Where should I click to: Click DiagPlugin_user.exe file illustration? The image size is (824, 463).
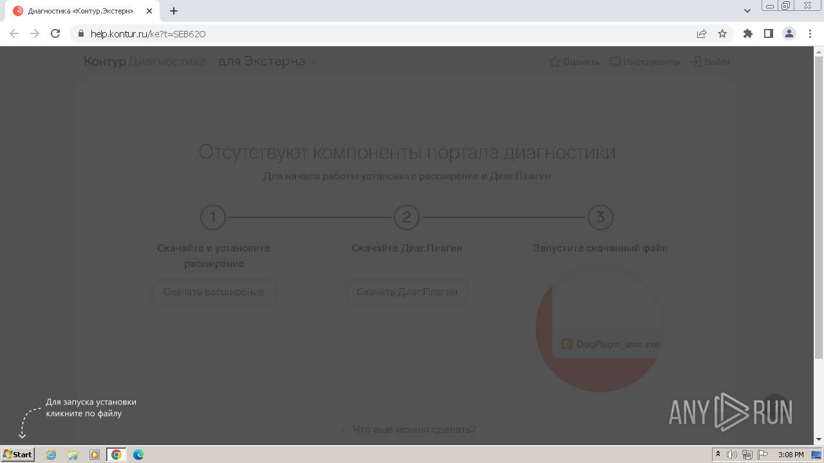click(x=610, y=344)
